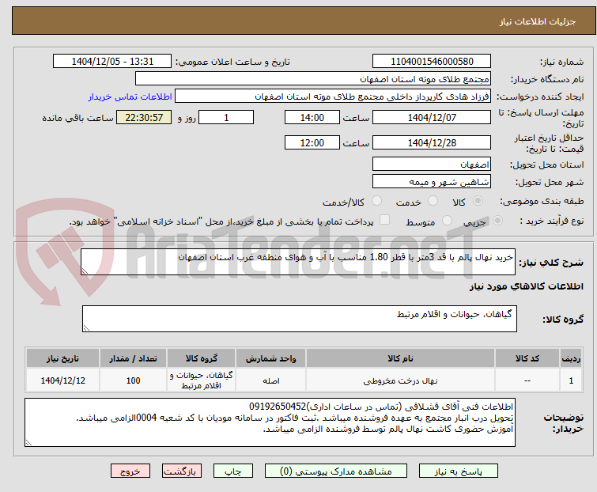Click the deadline time 14:00 field

point(312,117)
